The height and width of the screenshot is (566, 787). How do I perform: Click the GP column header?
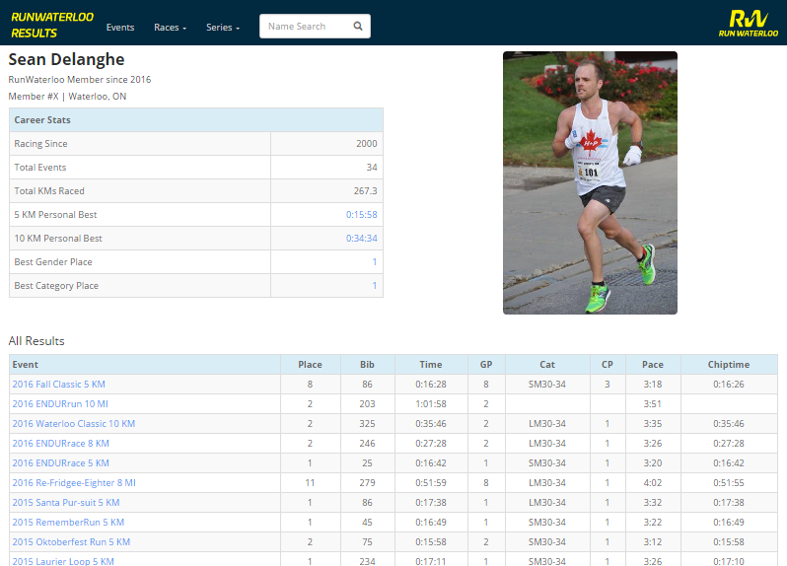click(x=486, y=365)
